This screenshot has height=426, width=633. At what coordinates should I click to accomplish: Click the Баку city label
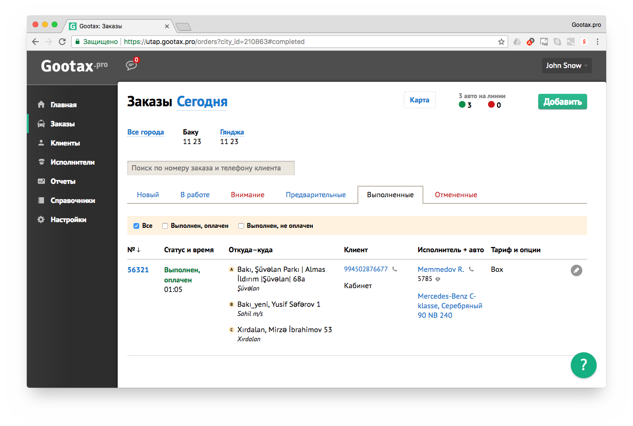[190, 132]
